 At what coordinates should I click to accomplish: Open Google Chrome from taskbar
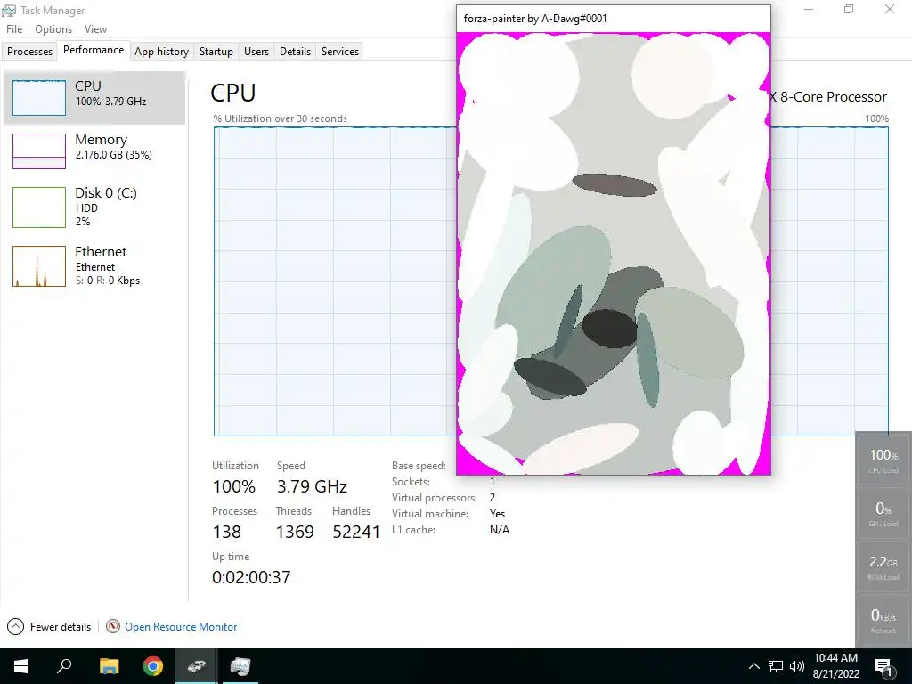tap(153, 666)
